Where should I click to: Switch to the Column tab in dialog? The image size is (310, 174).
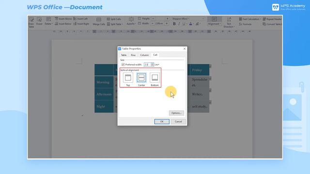pos(144,55)
